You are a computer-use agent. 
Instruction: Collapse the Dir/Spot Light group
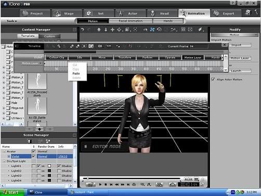click(x=4, y=161)
